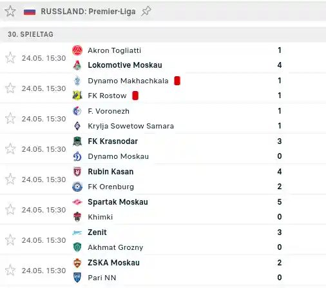Favorite the Russland Premier-Liga league star

coord(10,11)
